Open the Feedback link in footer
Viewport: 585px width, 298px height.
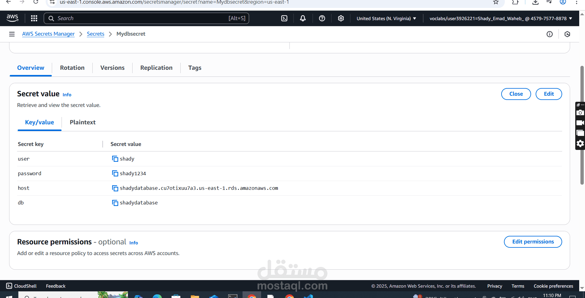tap(56, 286)
